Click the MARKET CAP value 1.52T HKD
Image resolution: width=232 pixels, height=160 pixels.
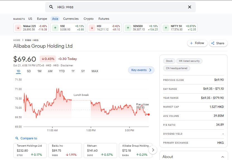(x=217, y=107)
